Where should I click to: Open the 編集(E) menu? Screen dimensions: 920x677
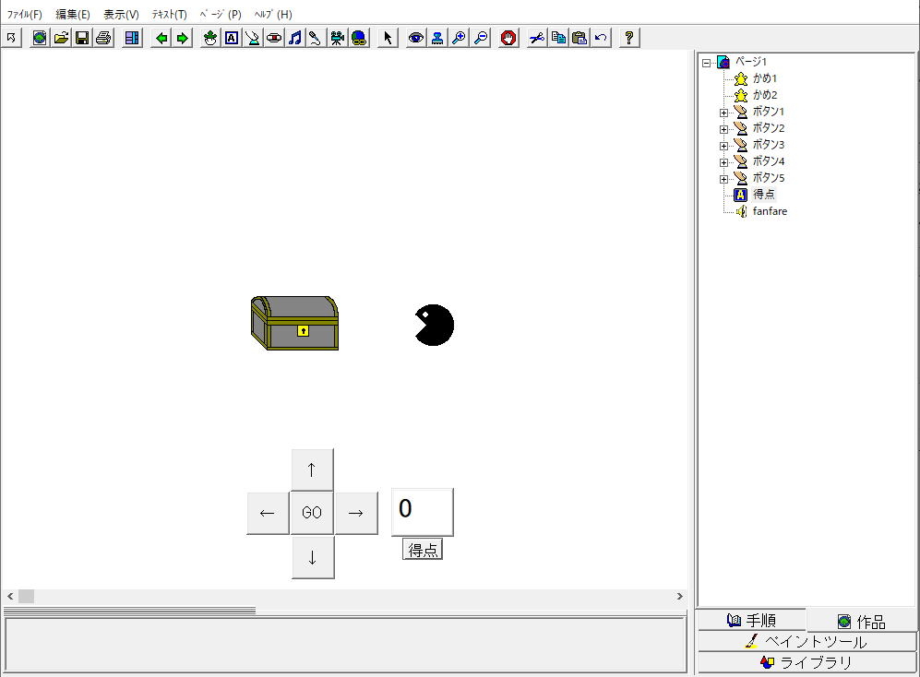(73, 14)
